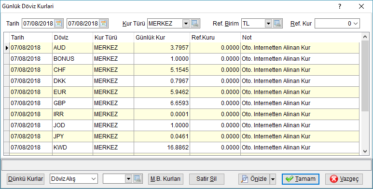This screenshot has width=373, height=189.
Task: Expand the empty combo box next to Döviz Alış
Action: pos(128,179)
